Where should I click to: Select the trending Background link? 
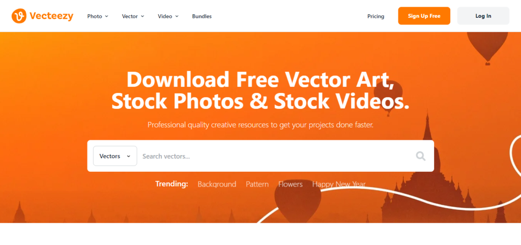[x=217, y=184]
